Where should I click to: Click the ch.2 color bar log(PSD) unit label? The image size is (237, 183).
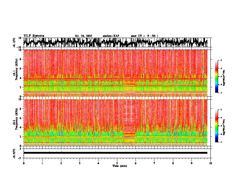pos(224,127)
